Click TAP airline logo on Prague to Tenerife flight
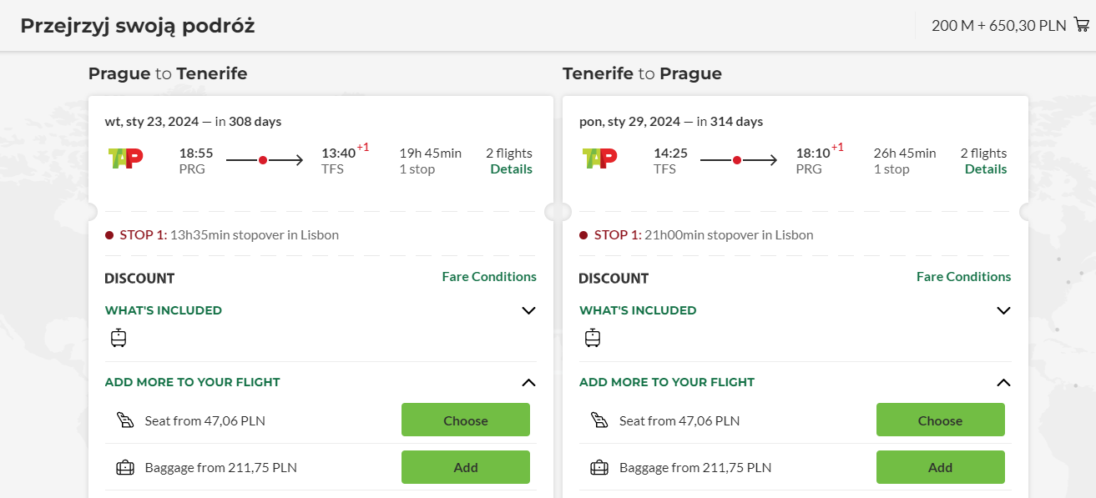 coord(126,158)
